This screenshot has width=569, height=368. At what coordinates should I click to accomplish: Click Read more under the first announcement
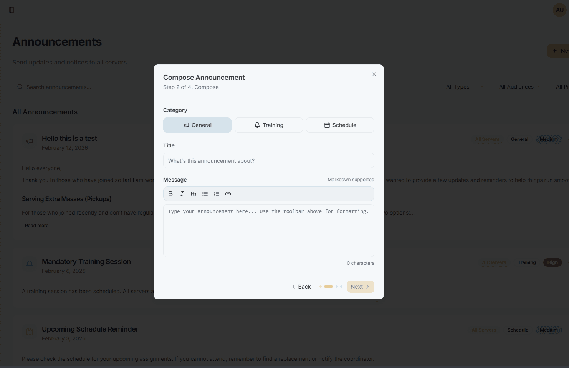[36, 225]
